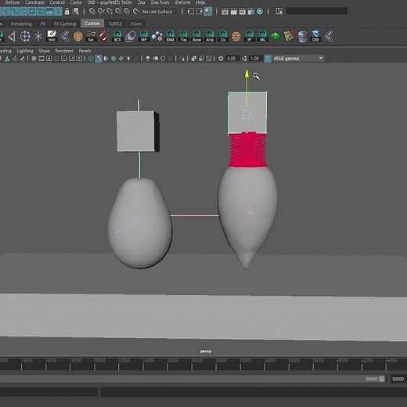Toggle the first snap magnet icon
Screen dimensions: 407x407
[x=92, y=11]
